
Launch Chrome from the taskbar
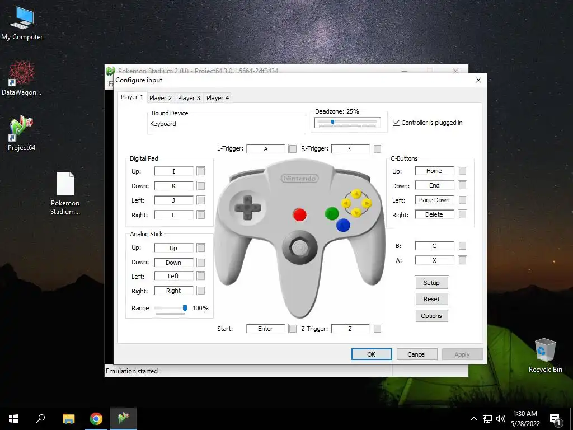point(96,419)
